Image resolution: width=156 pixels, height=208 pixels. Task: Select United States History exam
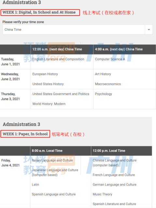point(48,84)
